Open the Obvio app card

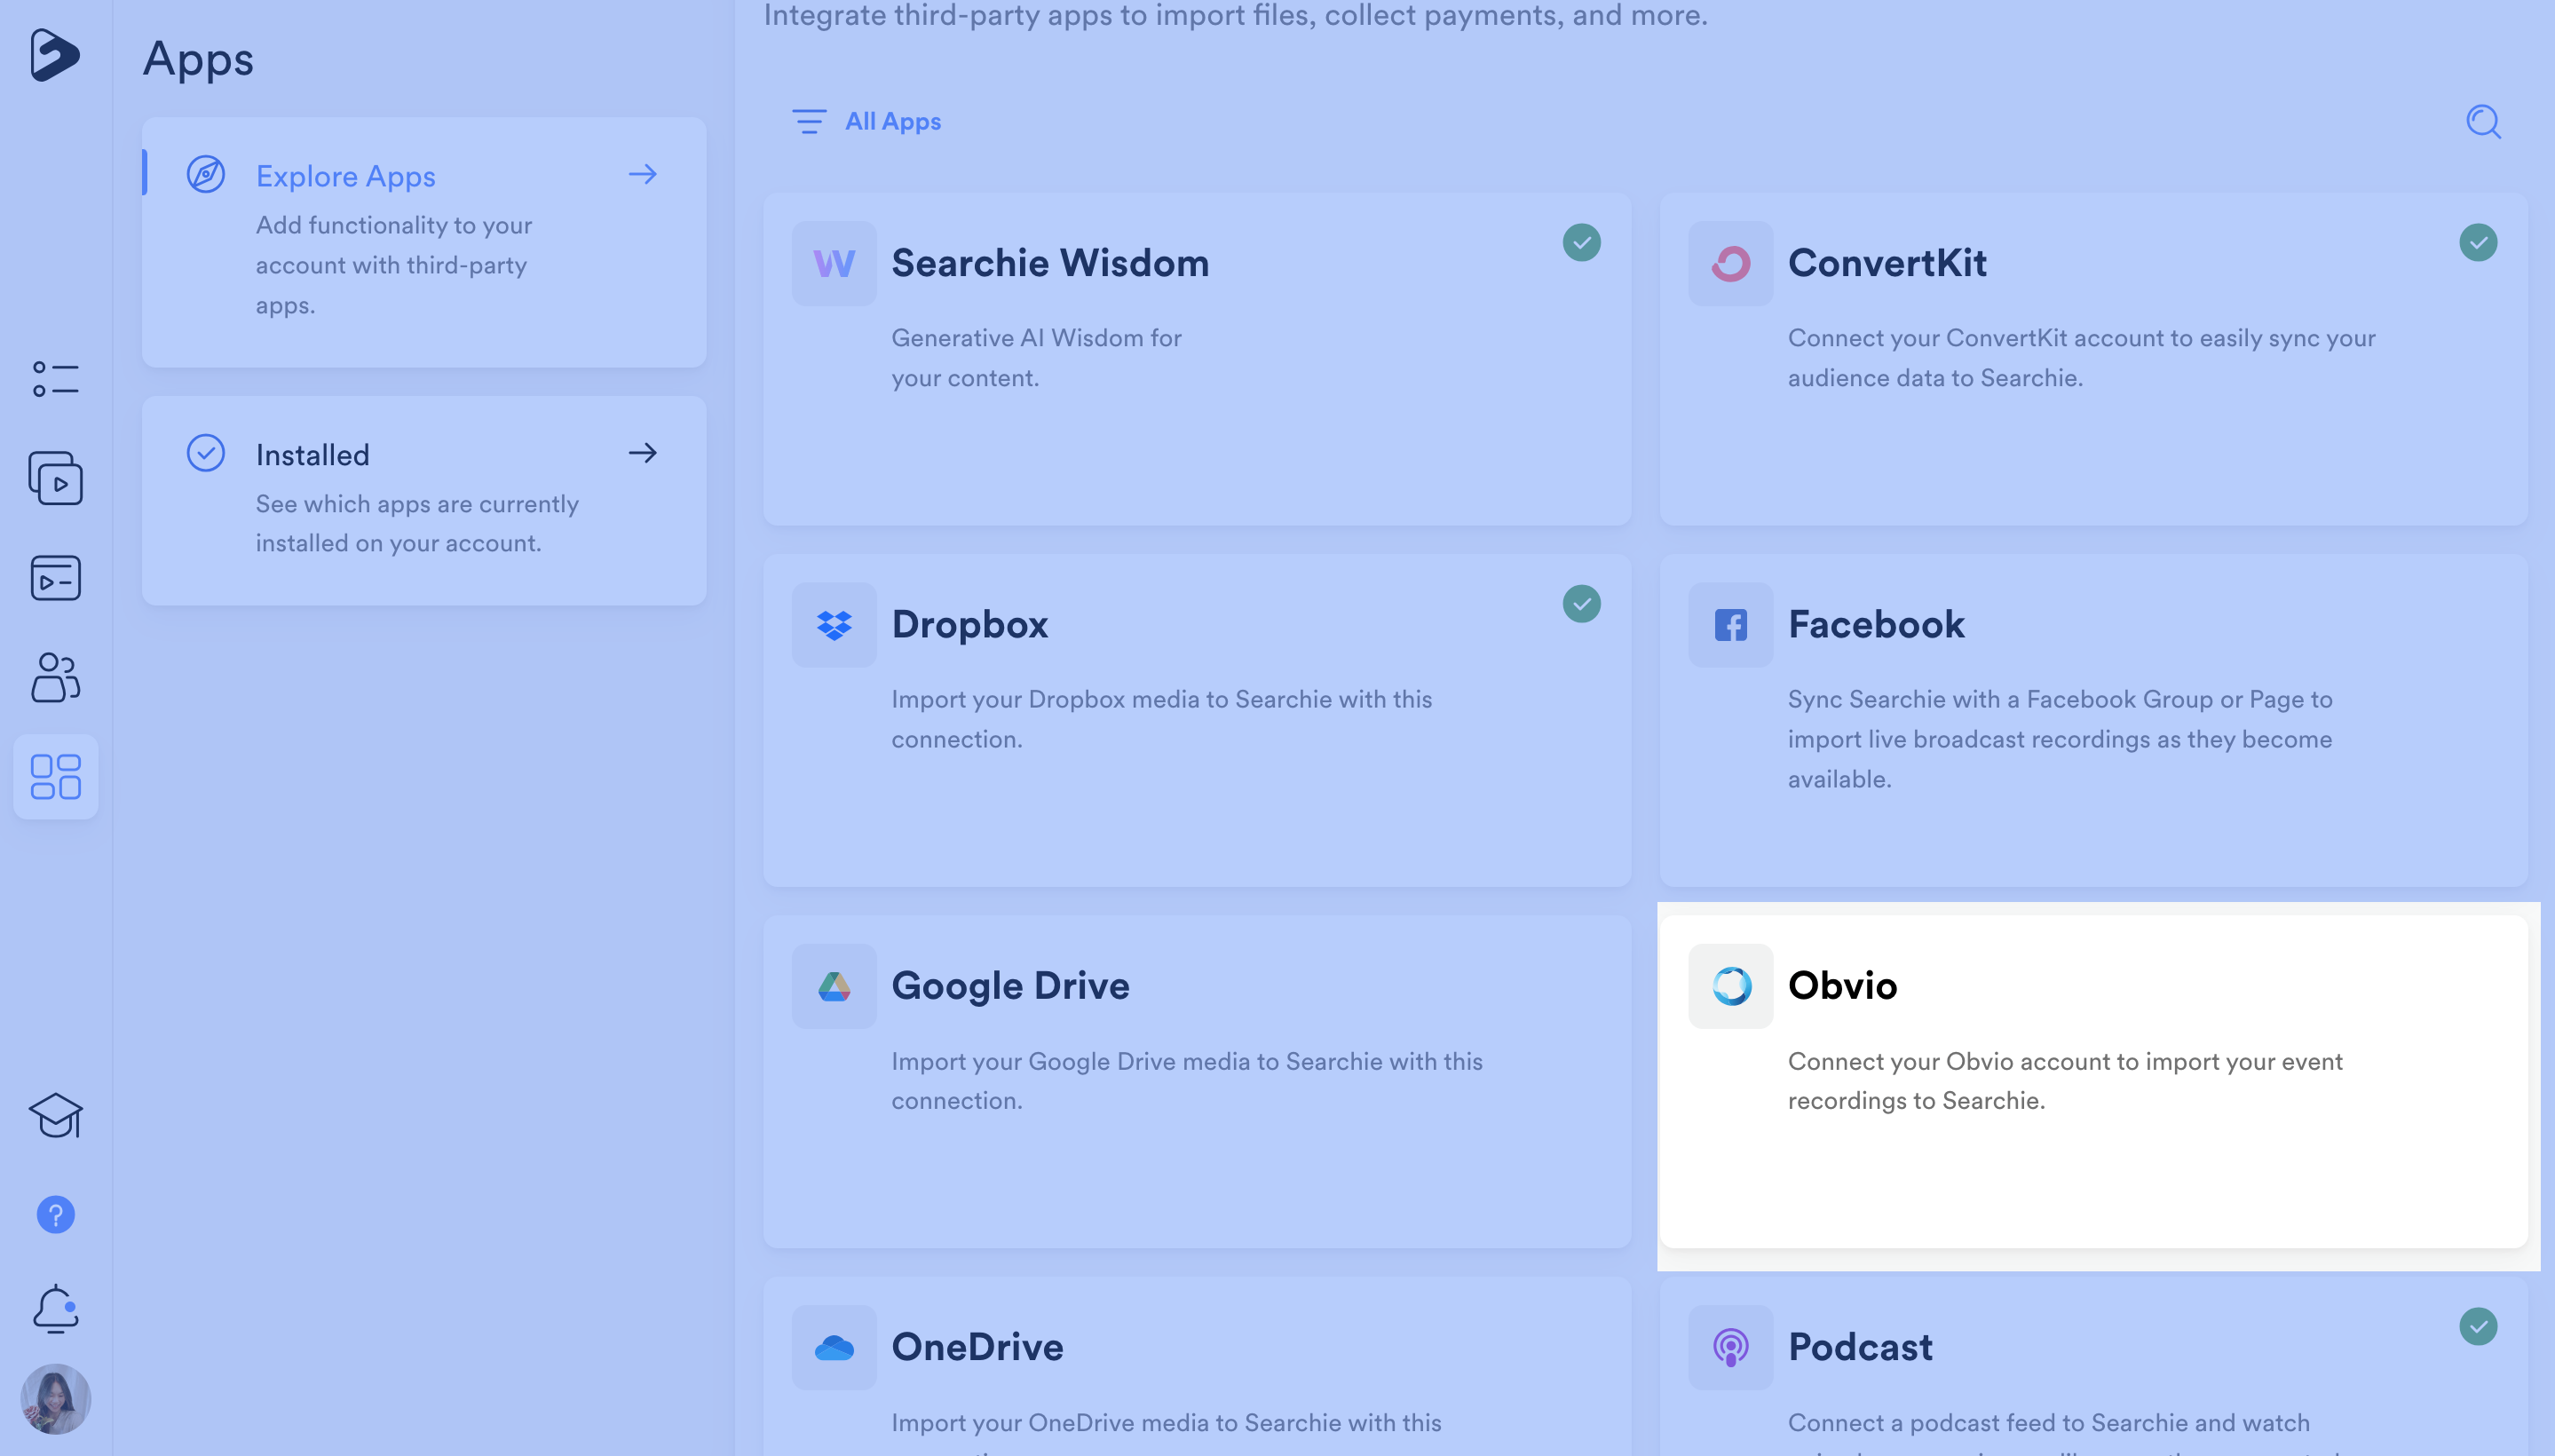(x=2092, y=1081)
